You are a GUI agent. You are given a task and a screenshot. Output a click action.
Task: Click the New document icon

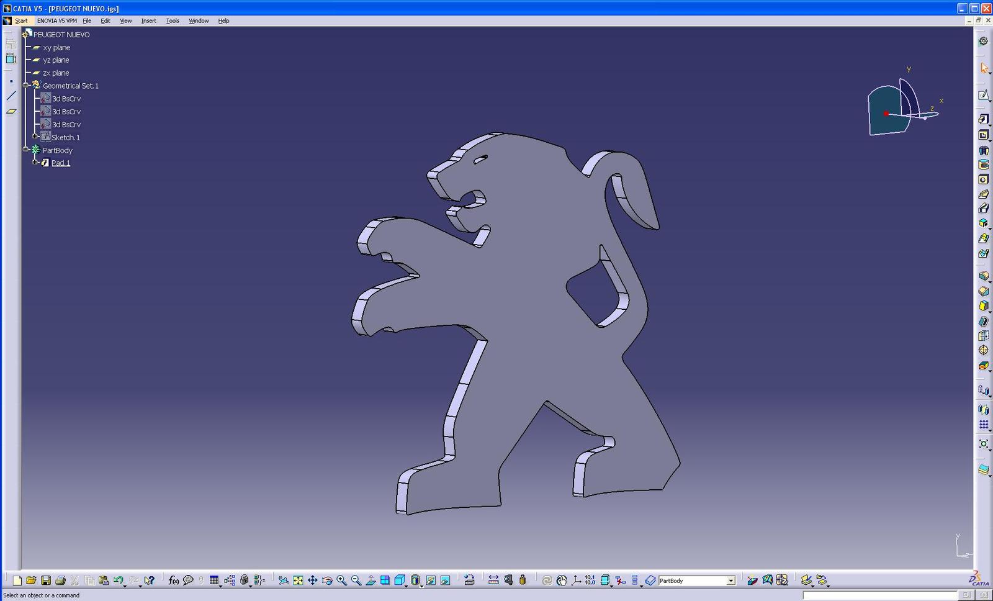pos(17,581)
